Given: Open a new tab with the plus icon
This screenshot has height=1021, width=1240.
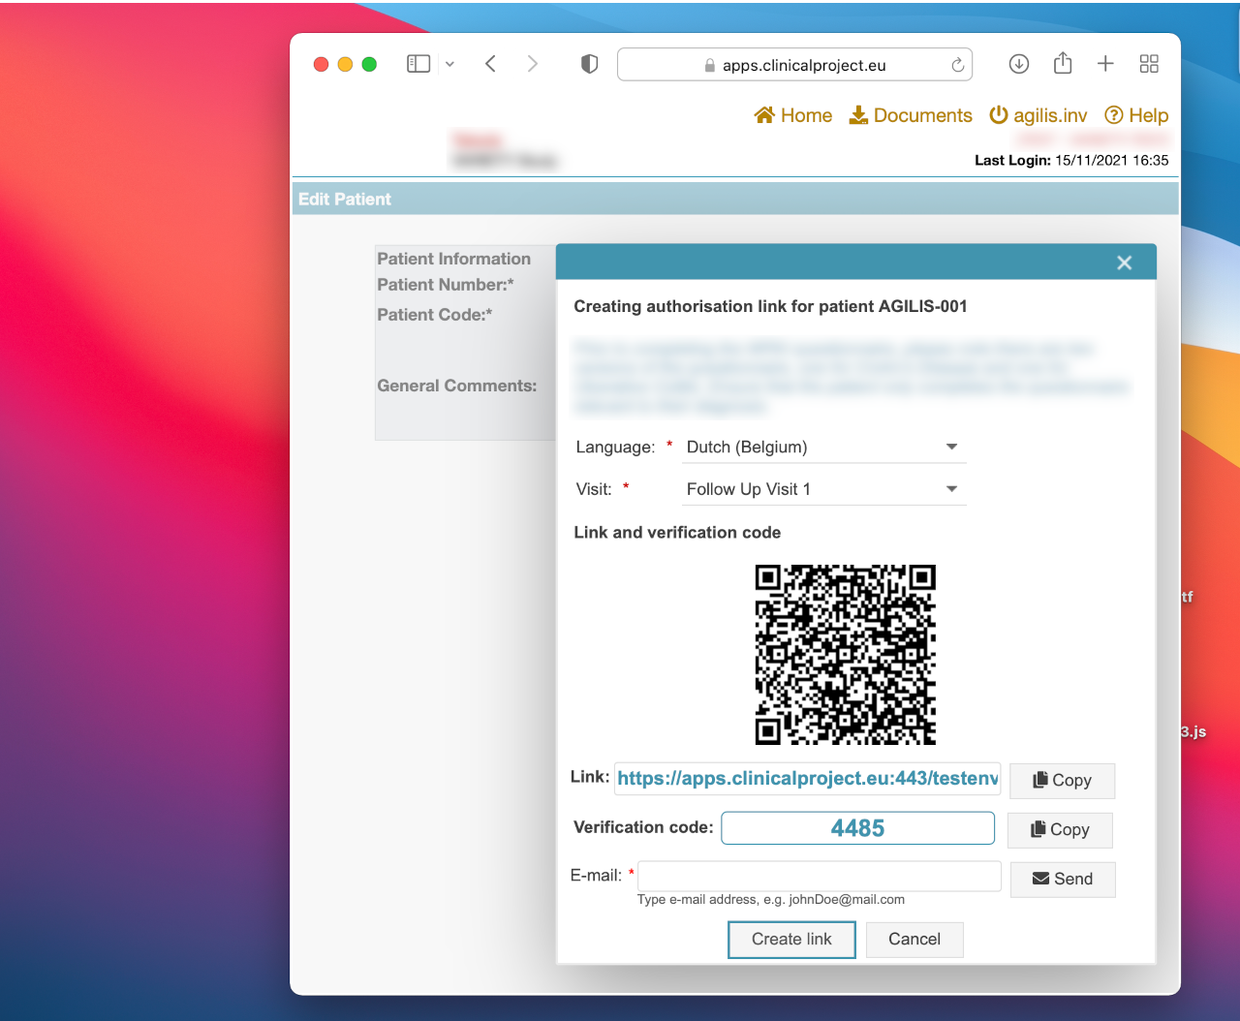Looking at the screenshot, I should [x=1105, y=64].
